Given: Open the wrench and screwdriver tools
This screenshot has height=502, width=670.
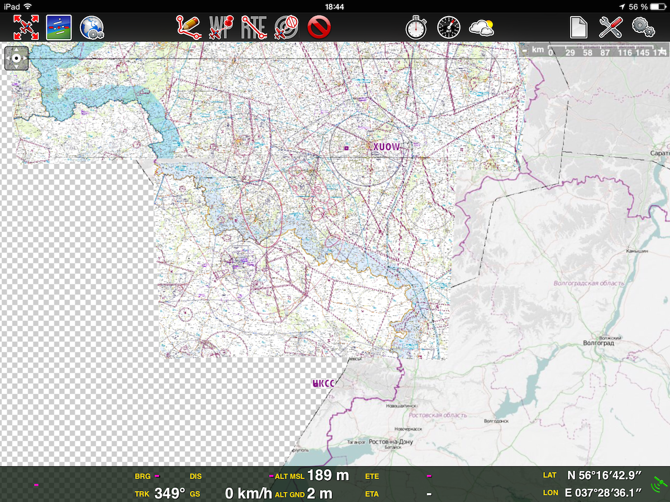Looking at the screenshot, I should [x=611, y=27].
